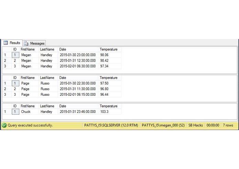
Task: Select temperature cell 97.34
Action: click(x=110, y=66)
